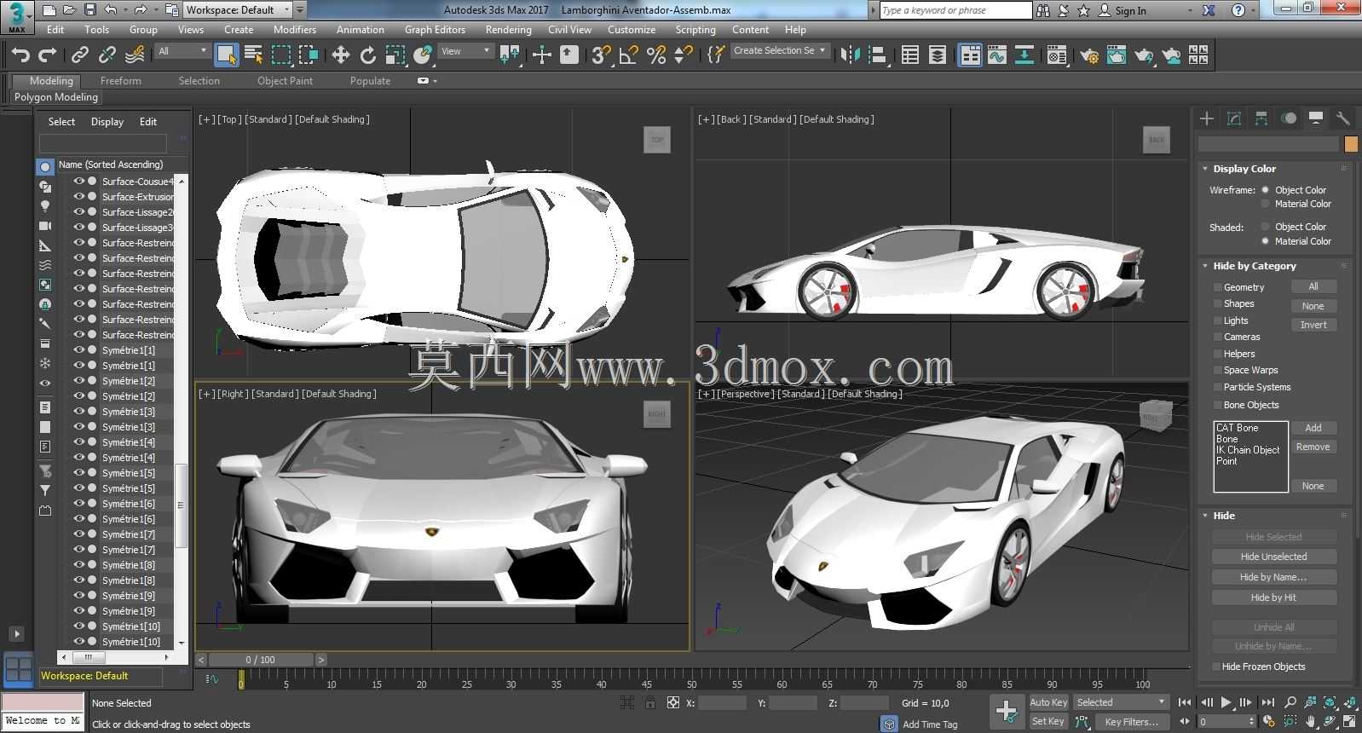This screenshot has height=733, width=1362.
Task: Open the Rendering menu
Action: tap(508, 29)
